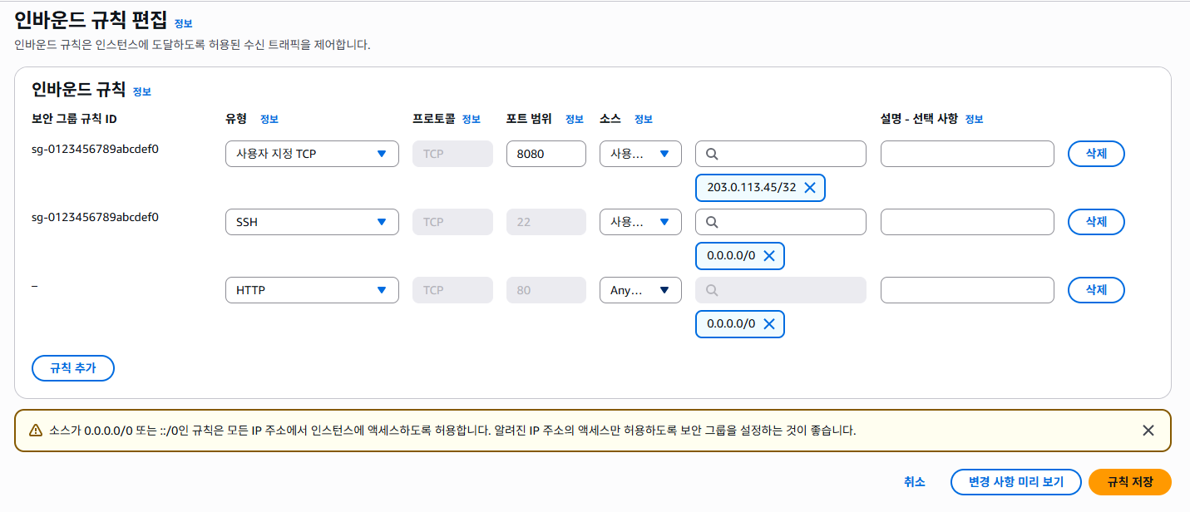The height and width of the screenshot is (512, 1190).
Task: Remove the 203.0.113.45/32 source chip
Action: pyautogui.click(x=810, y=188)
